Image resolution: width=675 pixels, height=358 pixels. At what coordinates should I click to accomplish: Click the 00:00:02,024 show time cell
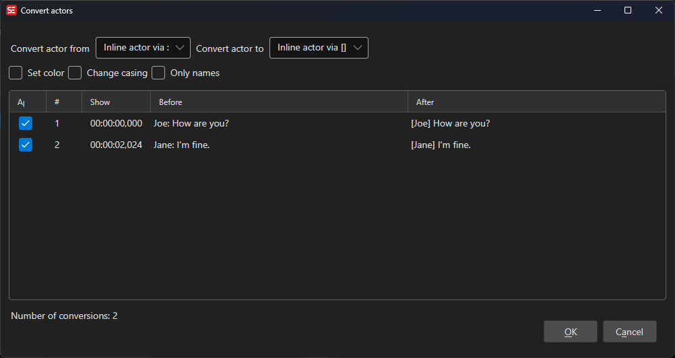(x=116, y=145)
